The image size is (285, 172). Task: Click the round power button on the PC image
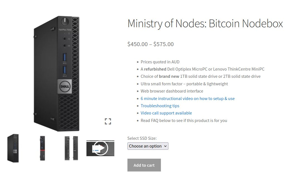tap(65, 21)
